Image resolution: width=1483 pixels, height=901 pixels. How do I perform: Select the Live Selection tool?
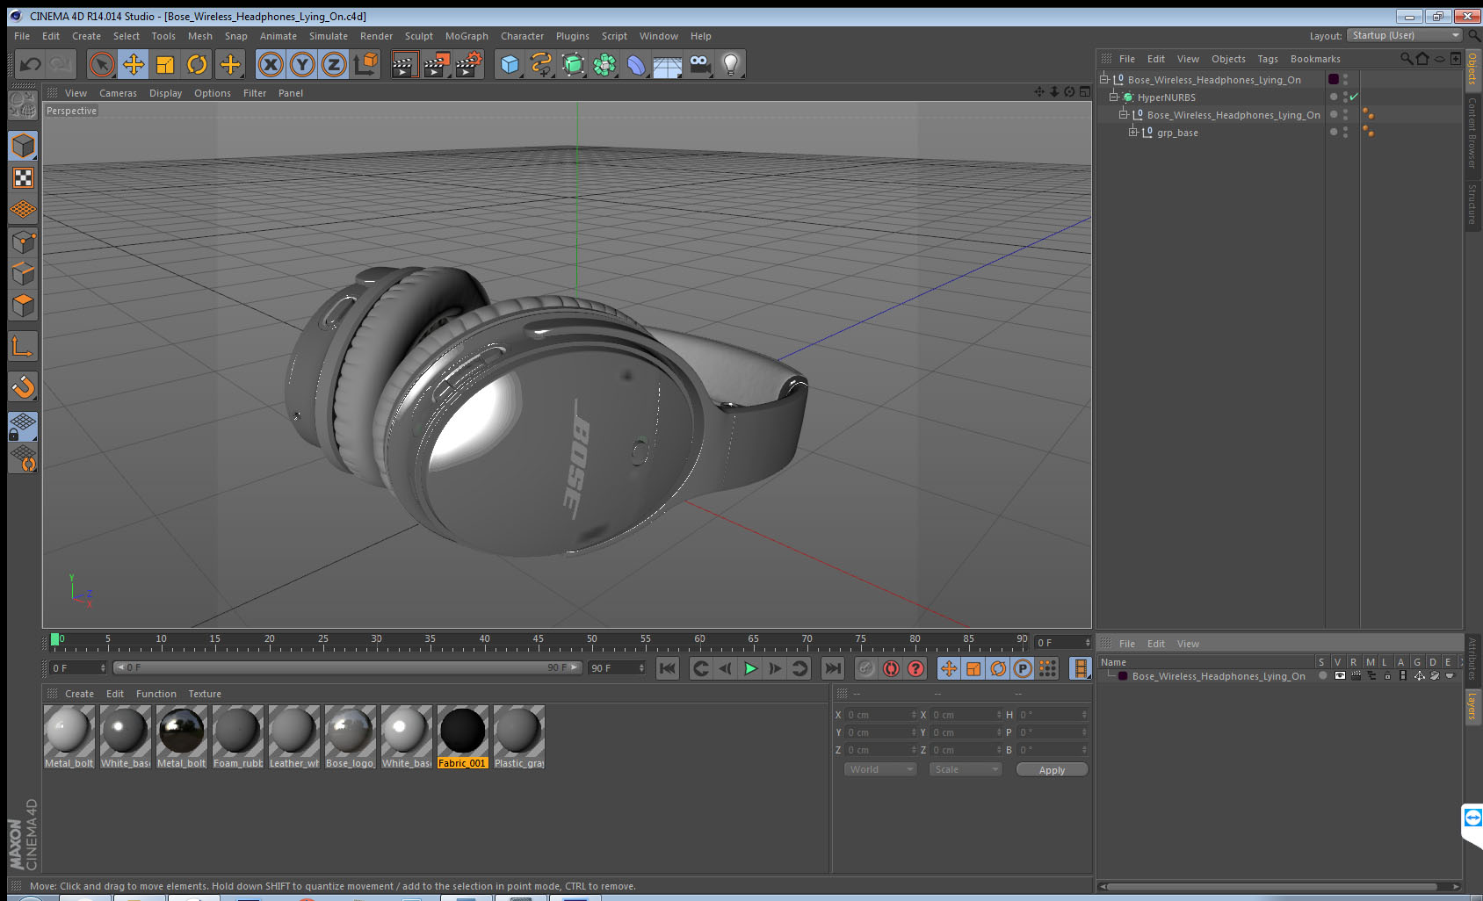[102, 64]
